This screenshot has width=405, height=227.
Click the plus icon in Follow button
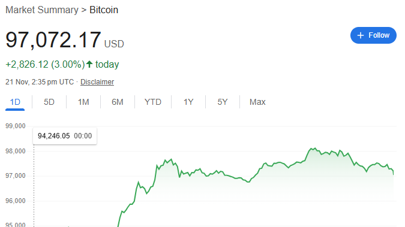click(361, 35)
